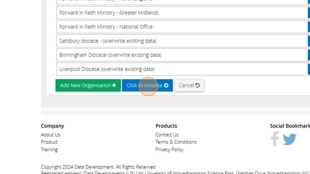Choose Birmingham Diocese overwrite existing data row
This screenshot has height=174, width=310.
click(x=183, y=55)
